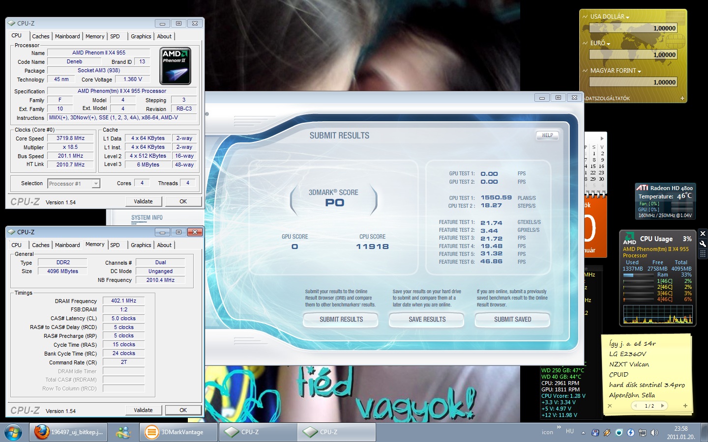Click the SUBMIT RESULTS button
Screen dimensions: 708x442
(341, 320)
